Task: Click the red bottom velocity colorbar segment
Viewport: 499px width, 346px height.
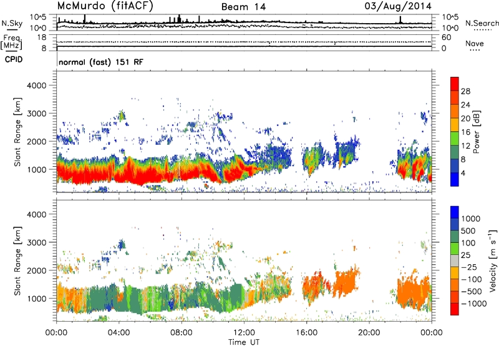Action: pos(455,309)
